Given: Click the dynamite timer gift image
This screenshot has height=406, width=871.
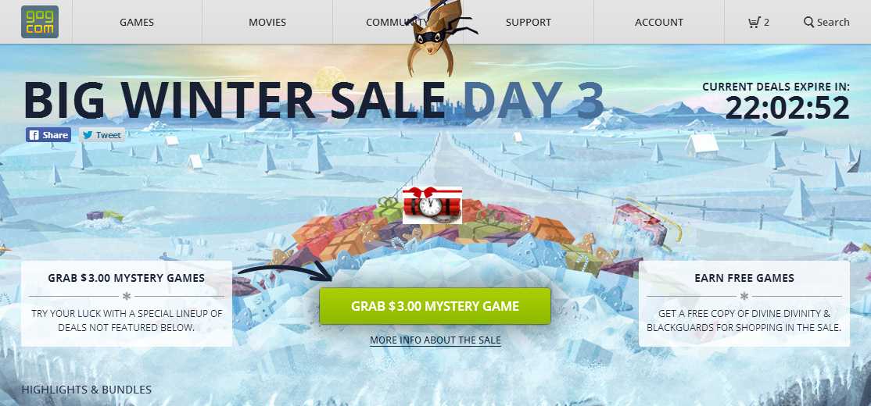Looking at the screenshot, I should click(432, 205).
